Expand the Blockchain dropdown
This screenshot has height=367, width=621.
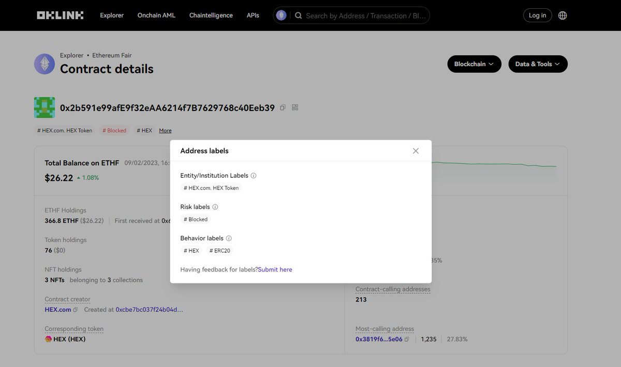point(474,64)
